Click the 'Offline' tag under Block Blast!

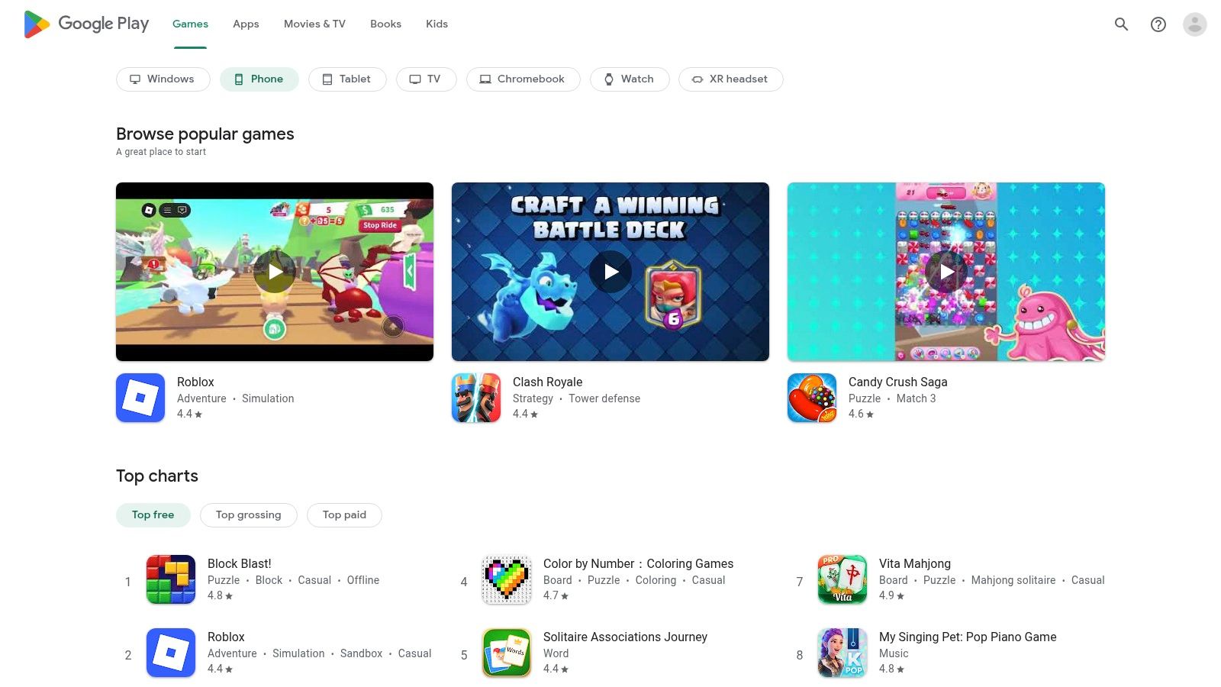(x=363, y=580)
